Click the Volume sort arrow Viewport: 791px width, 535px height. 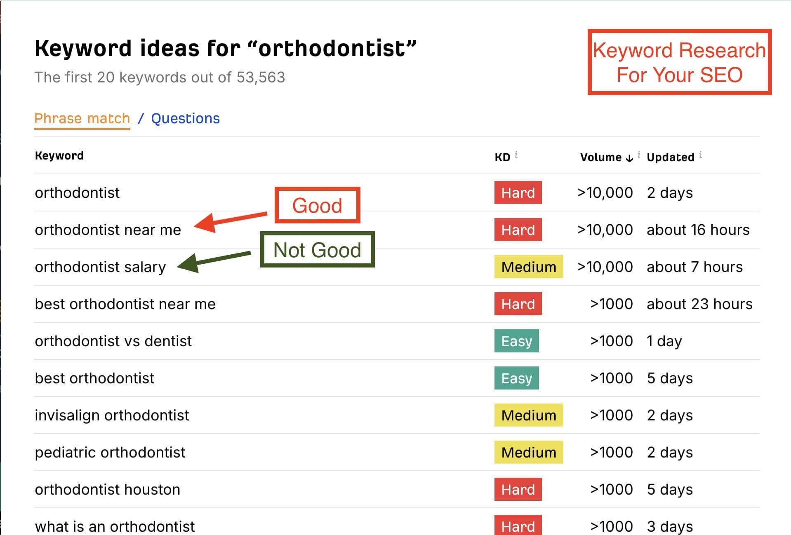point(629,158)
